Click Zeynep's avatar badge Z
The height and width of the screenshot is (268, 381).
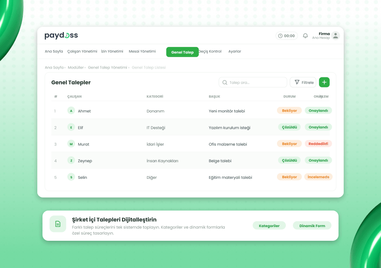tap(71, 160)
